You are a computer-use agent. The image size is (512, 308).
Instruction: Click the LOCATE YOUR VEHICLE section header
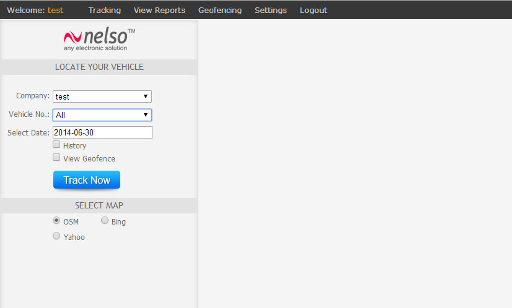coord(99,67)
